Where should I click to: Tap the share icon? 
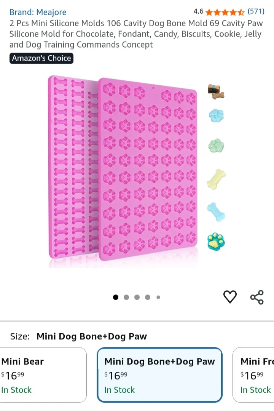(257, 297)
